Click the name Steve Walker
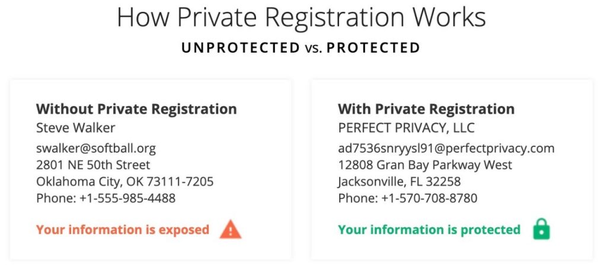Image resolution: width=607 pixels, height=270 pixels. pos(75,128)
